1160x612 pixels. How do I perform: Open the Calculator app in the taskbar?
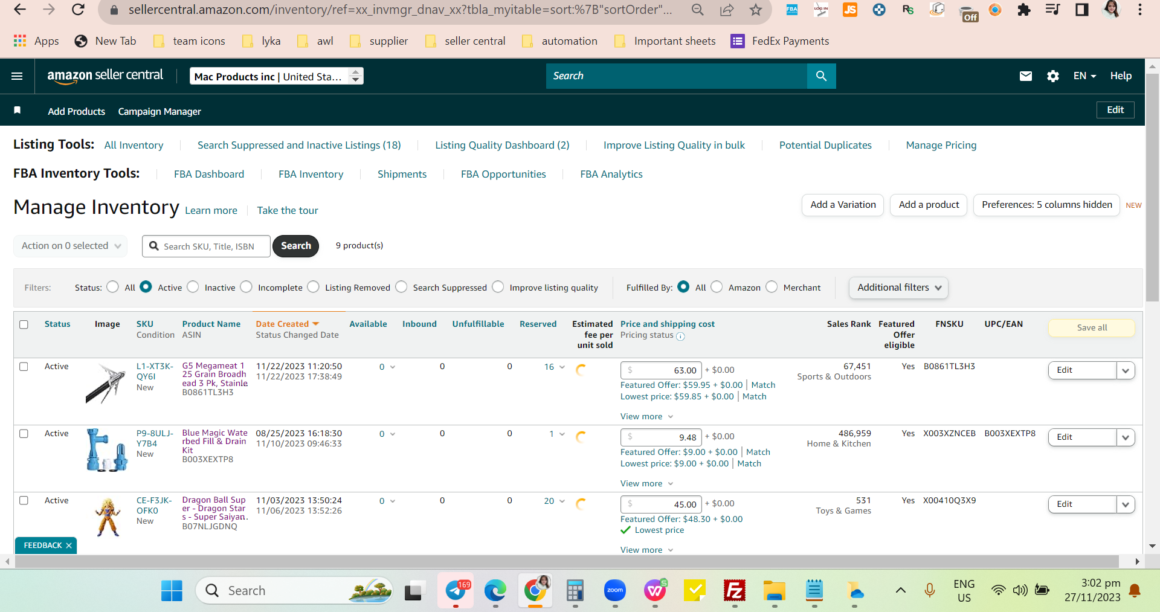[x=575, y=591]
